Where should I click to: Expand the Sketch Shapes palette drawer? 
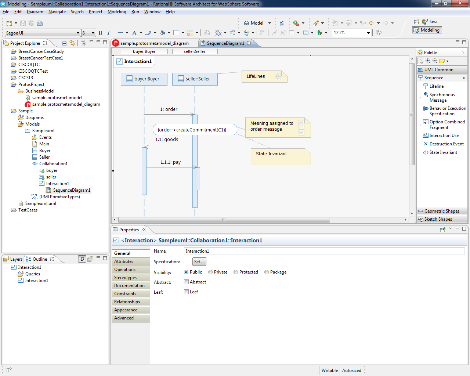[442, 219]
